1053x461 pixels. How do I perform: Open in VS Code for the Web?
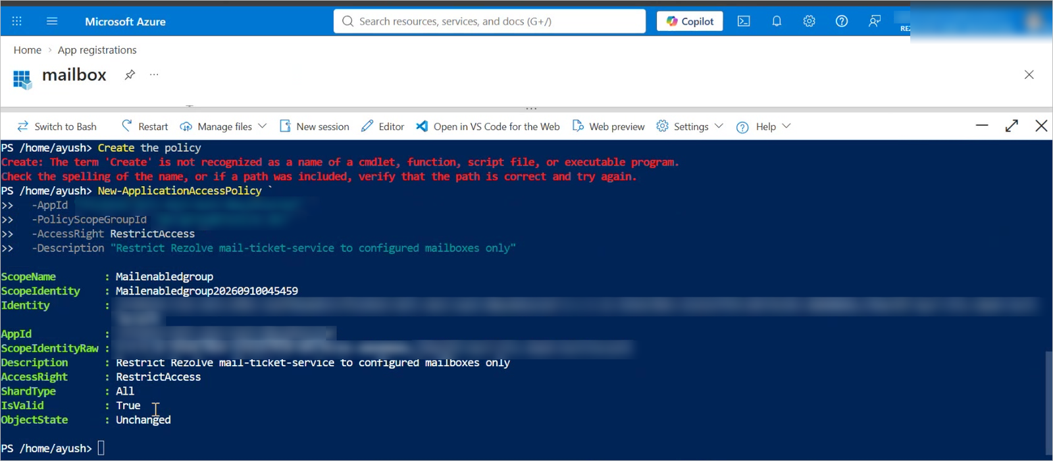tap(496, 127)
